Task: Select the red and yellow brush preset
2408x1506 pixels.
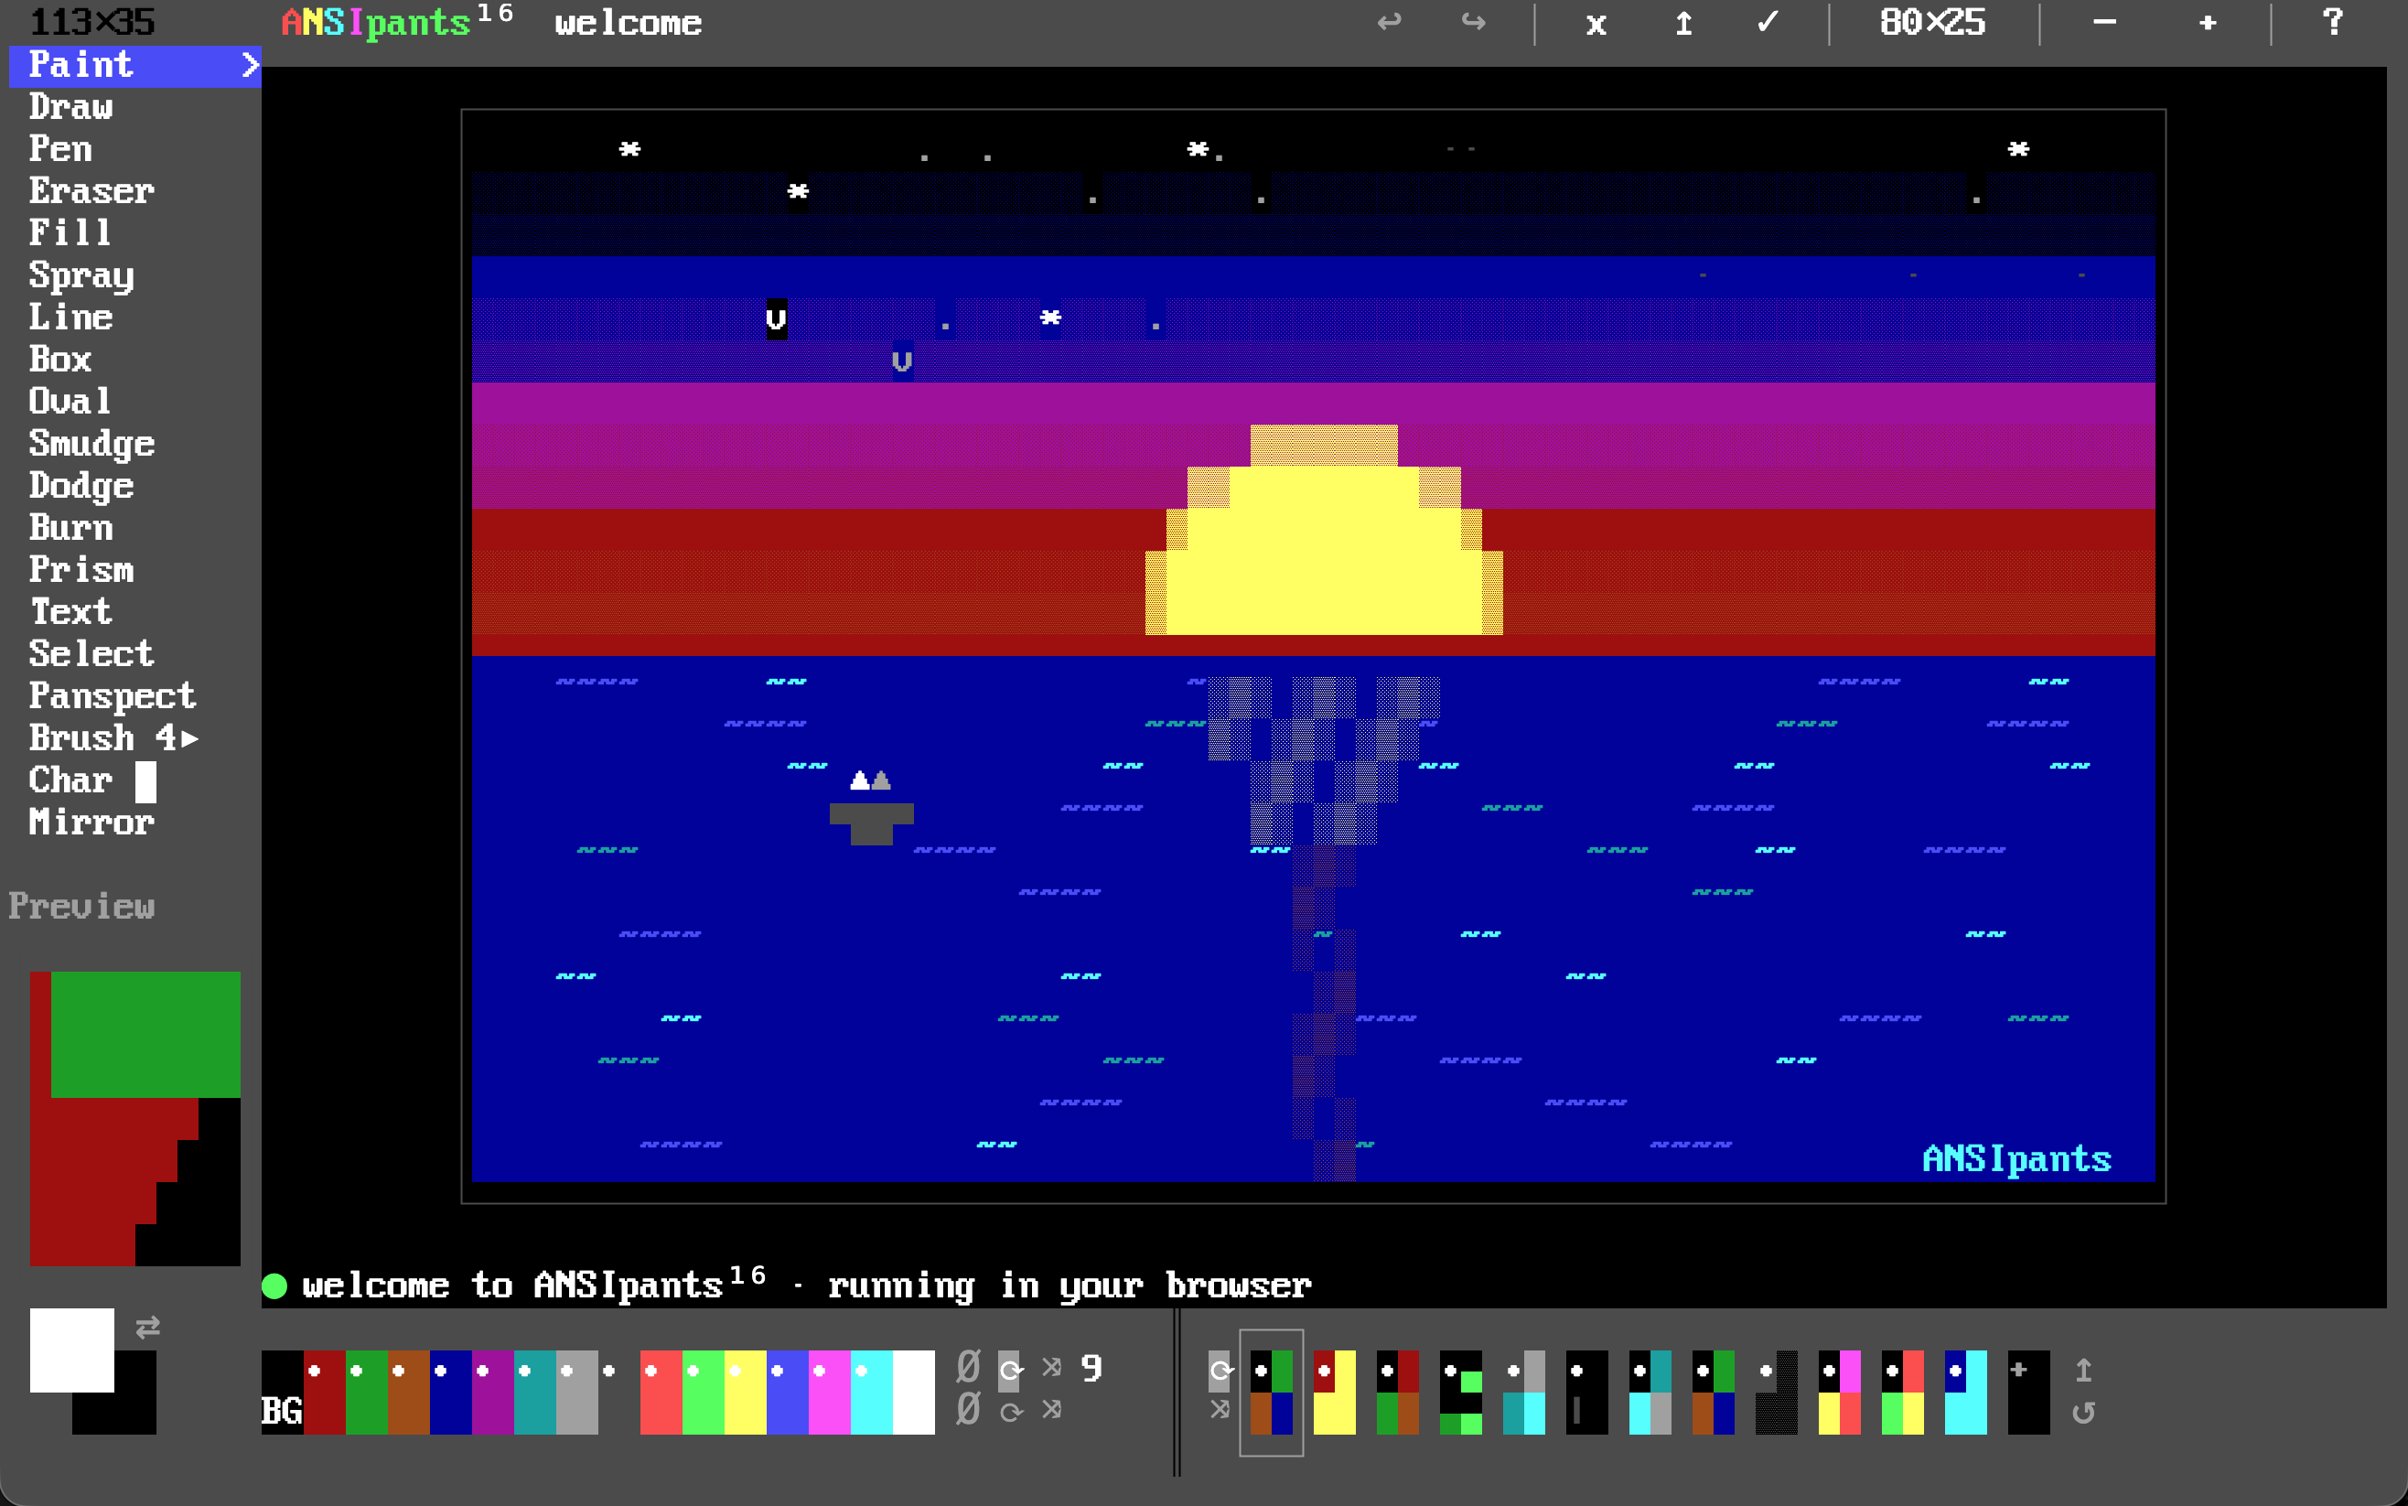Action: (1335, 1392)
